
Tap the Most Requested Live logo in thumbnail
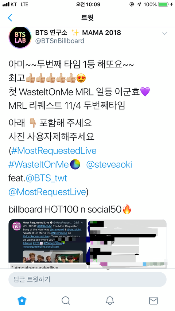click(16, 226)
